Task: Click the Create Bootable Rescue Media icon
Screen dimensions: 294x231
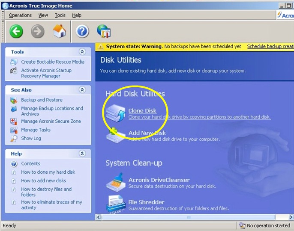Action: tap(14, 62)
